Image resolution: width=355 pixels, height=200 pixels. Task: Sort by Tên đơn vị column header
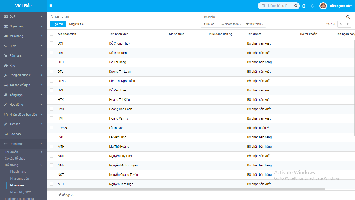[254, 34]
